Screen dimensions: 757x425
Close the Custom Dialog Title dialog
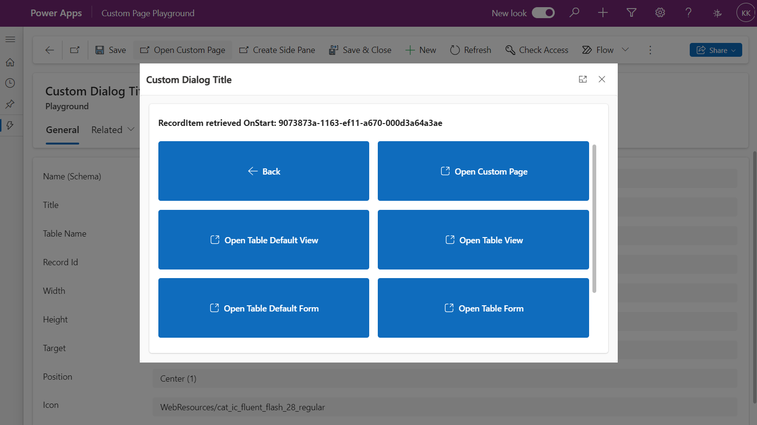[x=602, y=79]
